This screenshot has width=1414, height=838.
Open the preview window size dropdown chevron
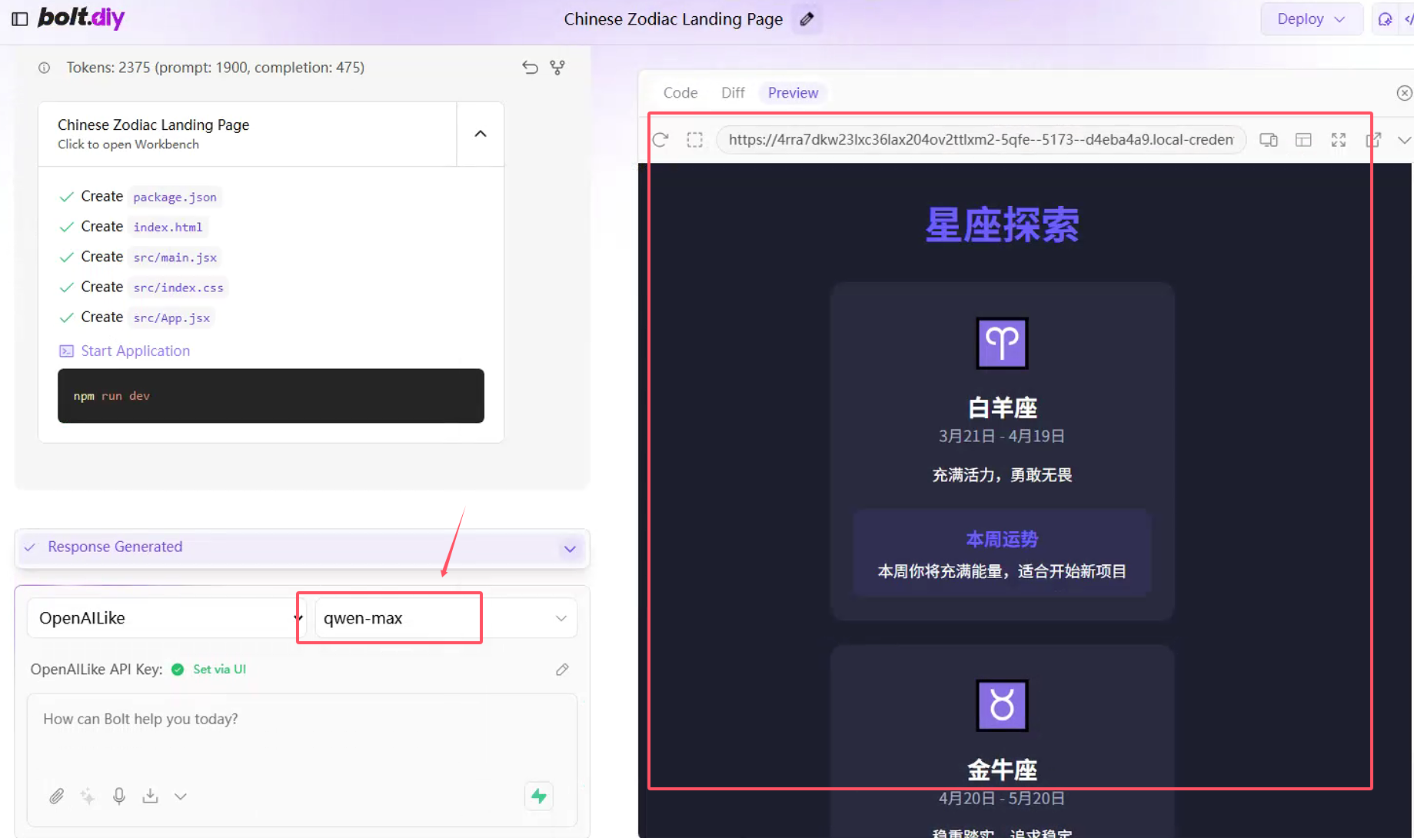pyautogui.click(x=1404, y=140)
